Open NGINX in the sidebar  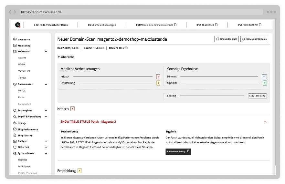(x=22, y=64)
